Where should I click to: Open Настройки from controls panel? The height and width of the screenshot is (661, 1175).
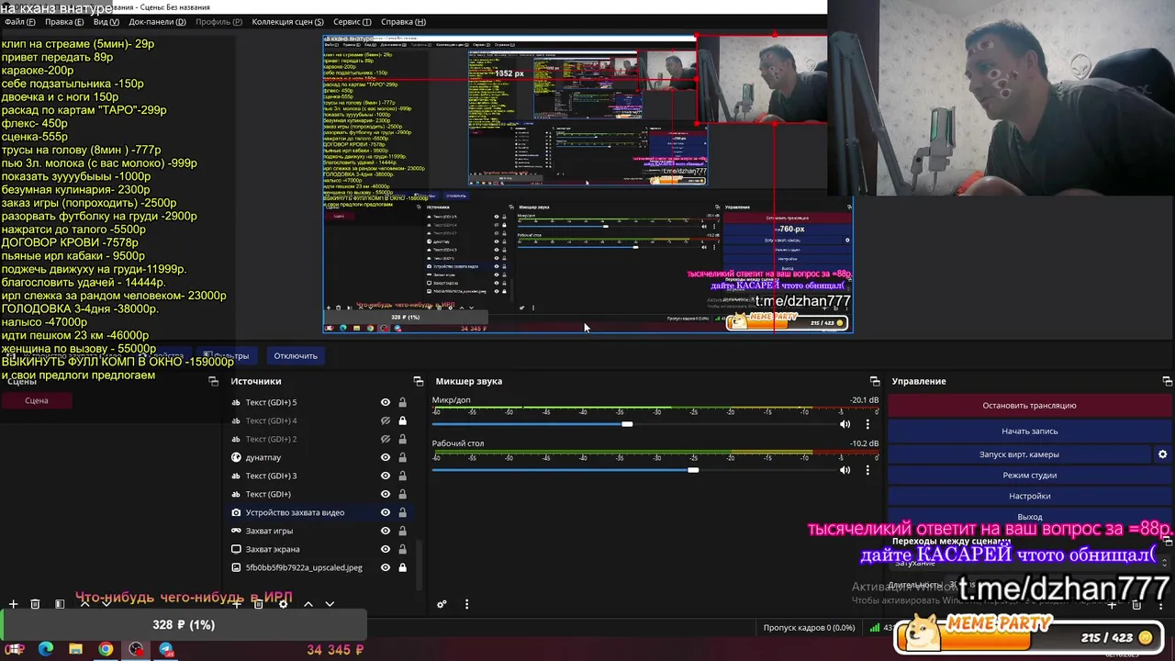click(x=1029, y=496)
